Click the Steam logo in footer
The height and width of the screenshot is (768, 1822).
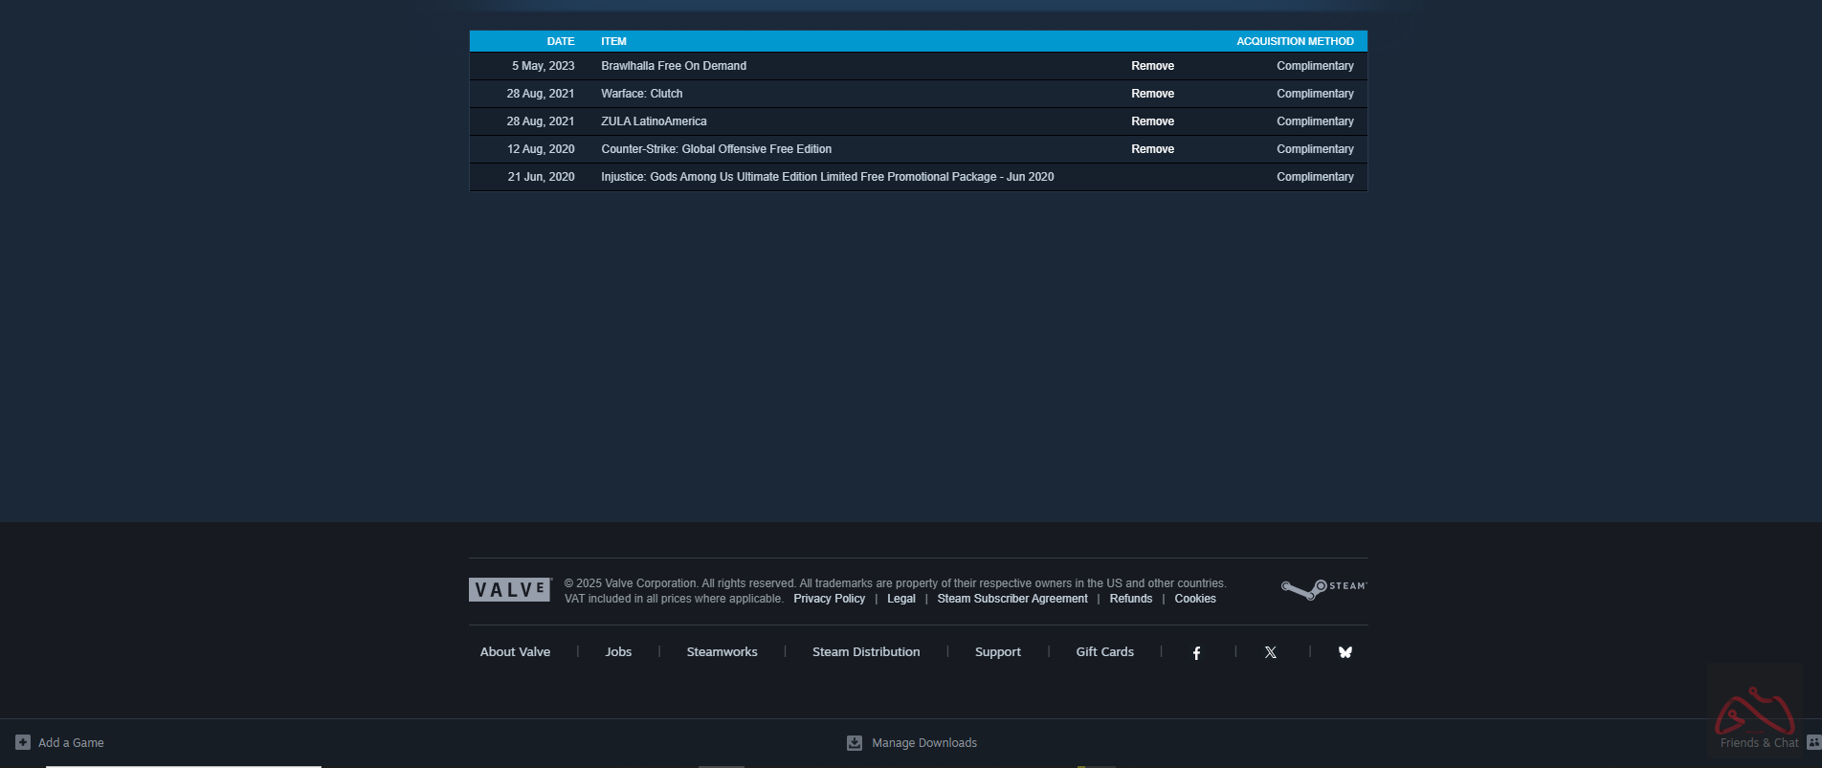tap(1323, 589)
